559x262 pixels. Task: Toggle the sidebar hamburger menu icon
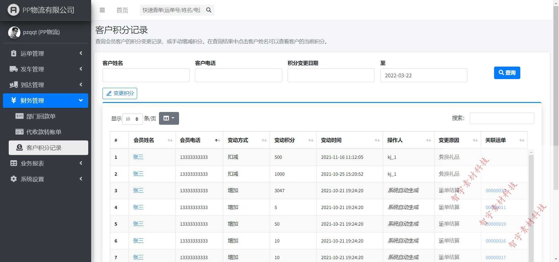pos(102,10)
